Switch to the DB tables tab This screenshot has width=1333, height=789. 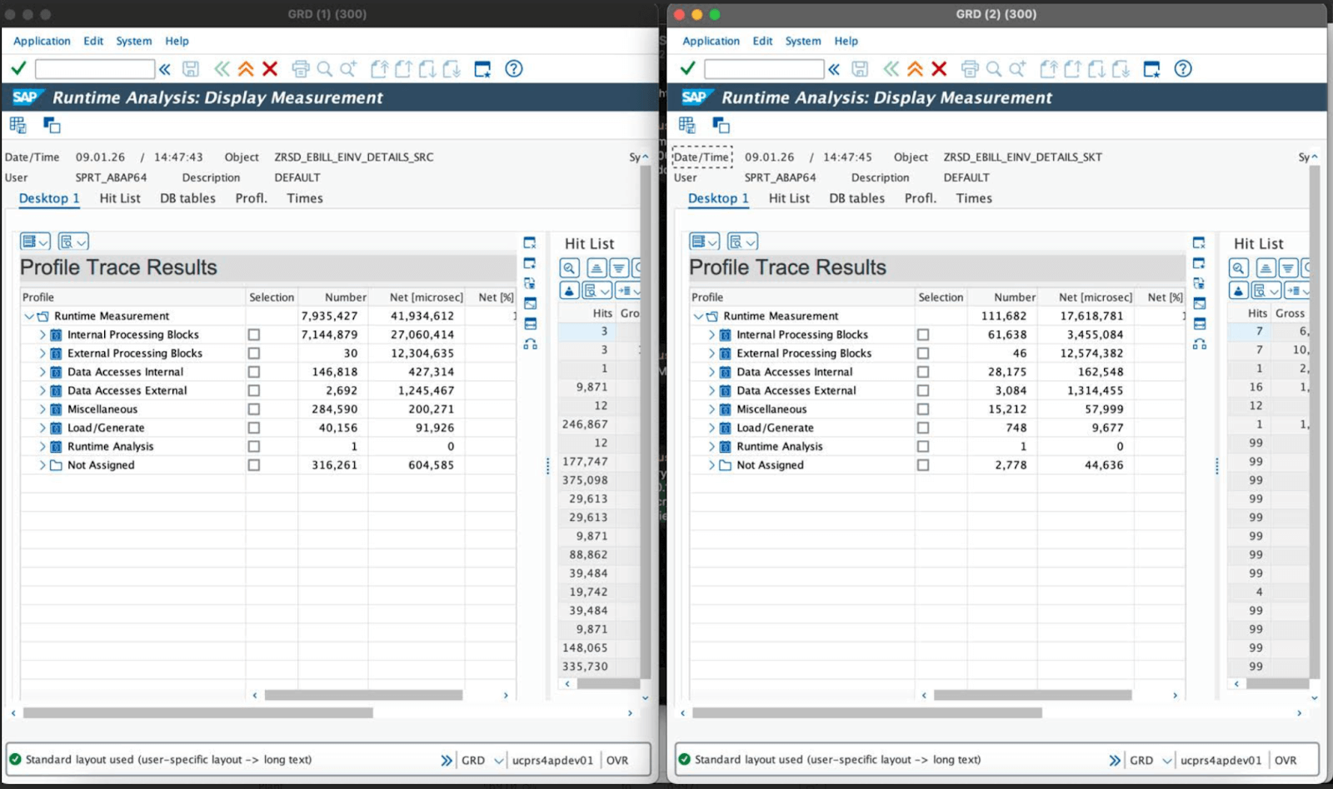pyautogui.click(x=187, y=198)
